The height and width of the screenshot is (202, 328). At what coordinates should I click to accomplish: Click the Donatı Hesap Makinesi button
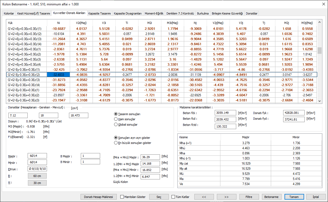[x=100, y=197]
